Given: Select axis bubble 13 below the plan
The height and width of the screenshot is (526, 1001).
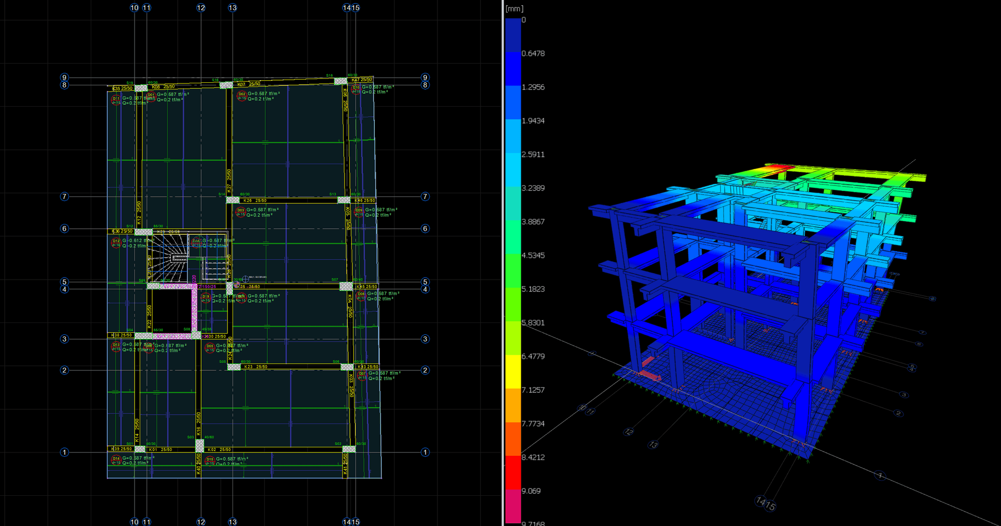Looking at the screenshot, I should [233, 521].
